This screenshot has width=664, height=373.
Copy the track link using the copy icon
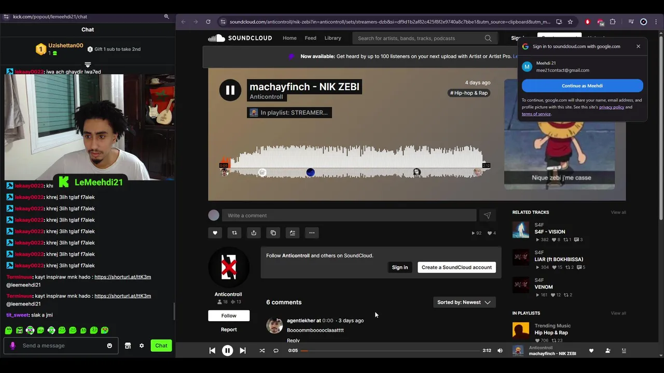coord(273,233)
